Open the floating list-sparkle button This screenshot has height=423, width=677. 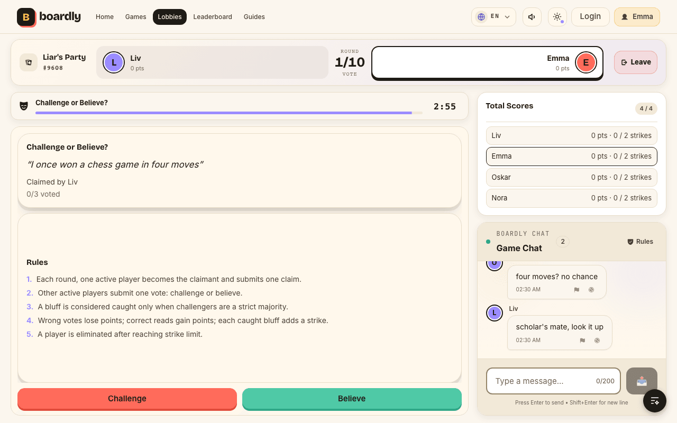655,401
